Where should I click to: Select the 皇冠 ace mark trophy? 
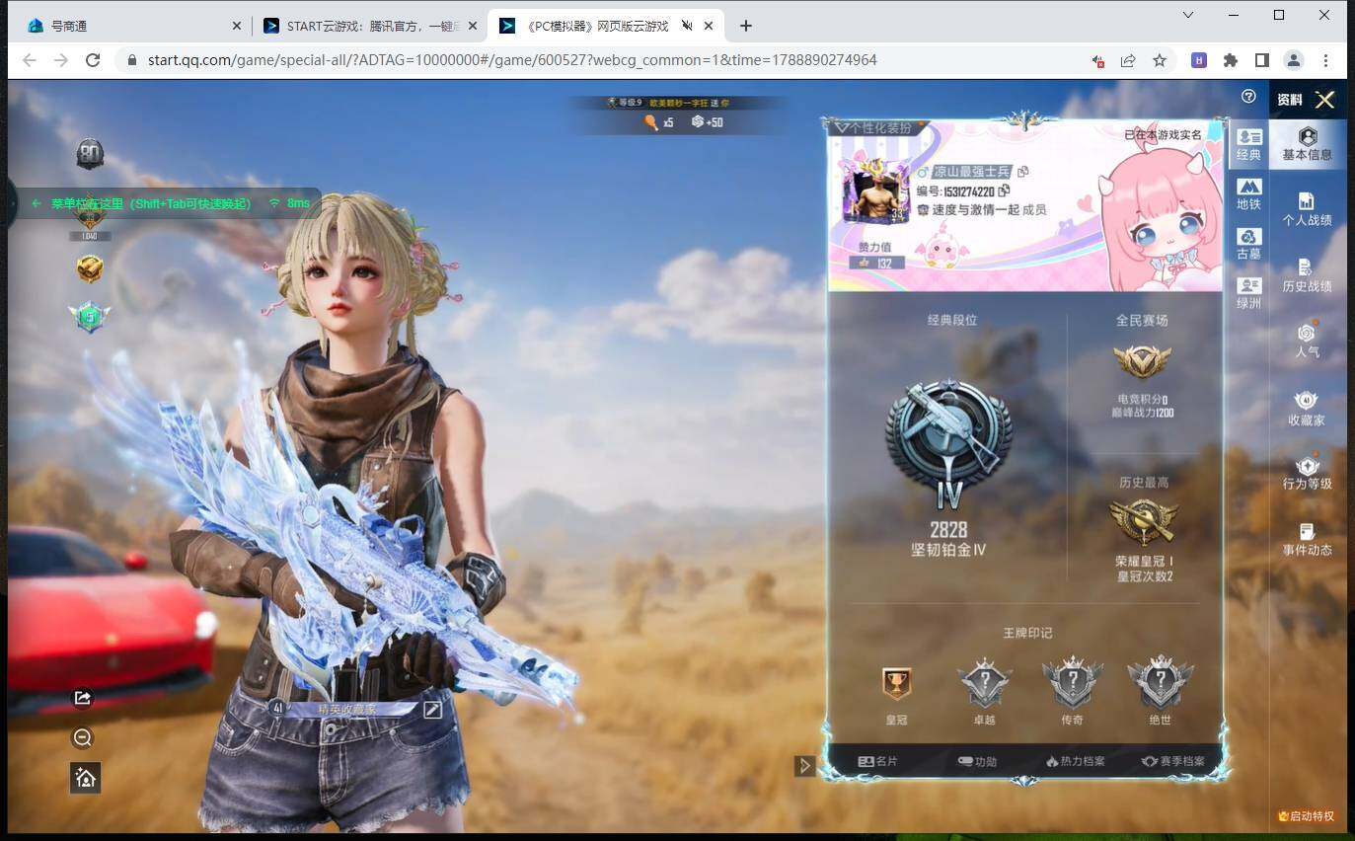click(x=896, y=683)
